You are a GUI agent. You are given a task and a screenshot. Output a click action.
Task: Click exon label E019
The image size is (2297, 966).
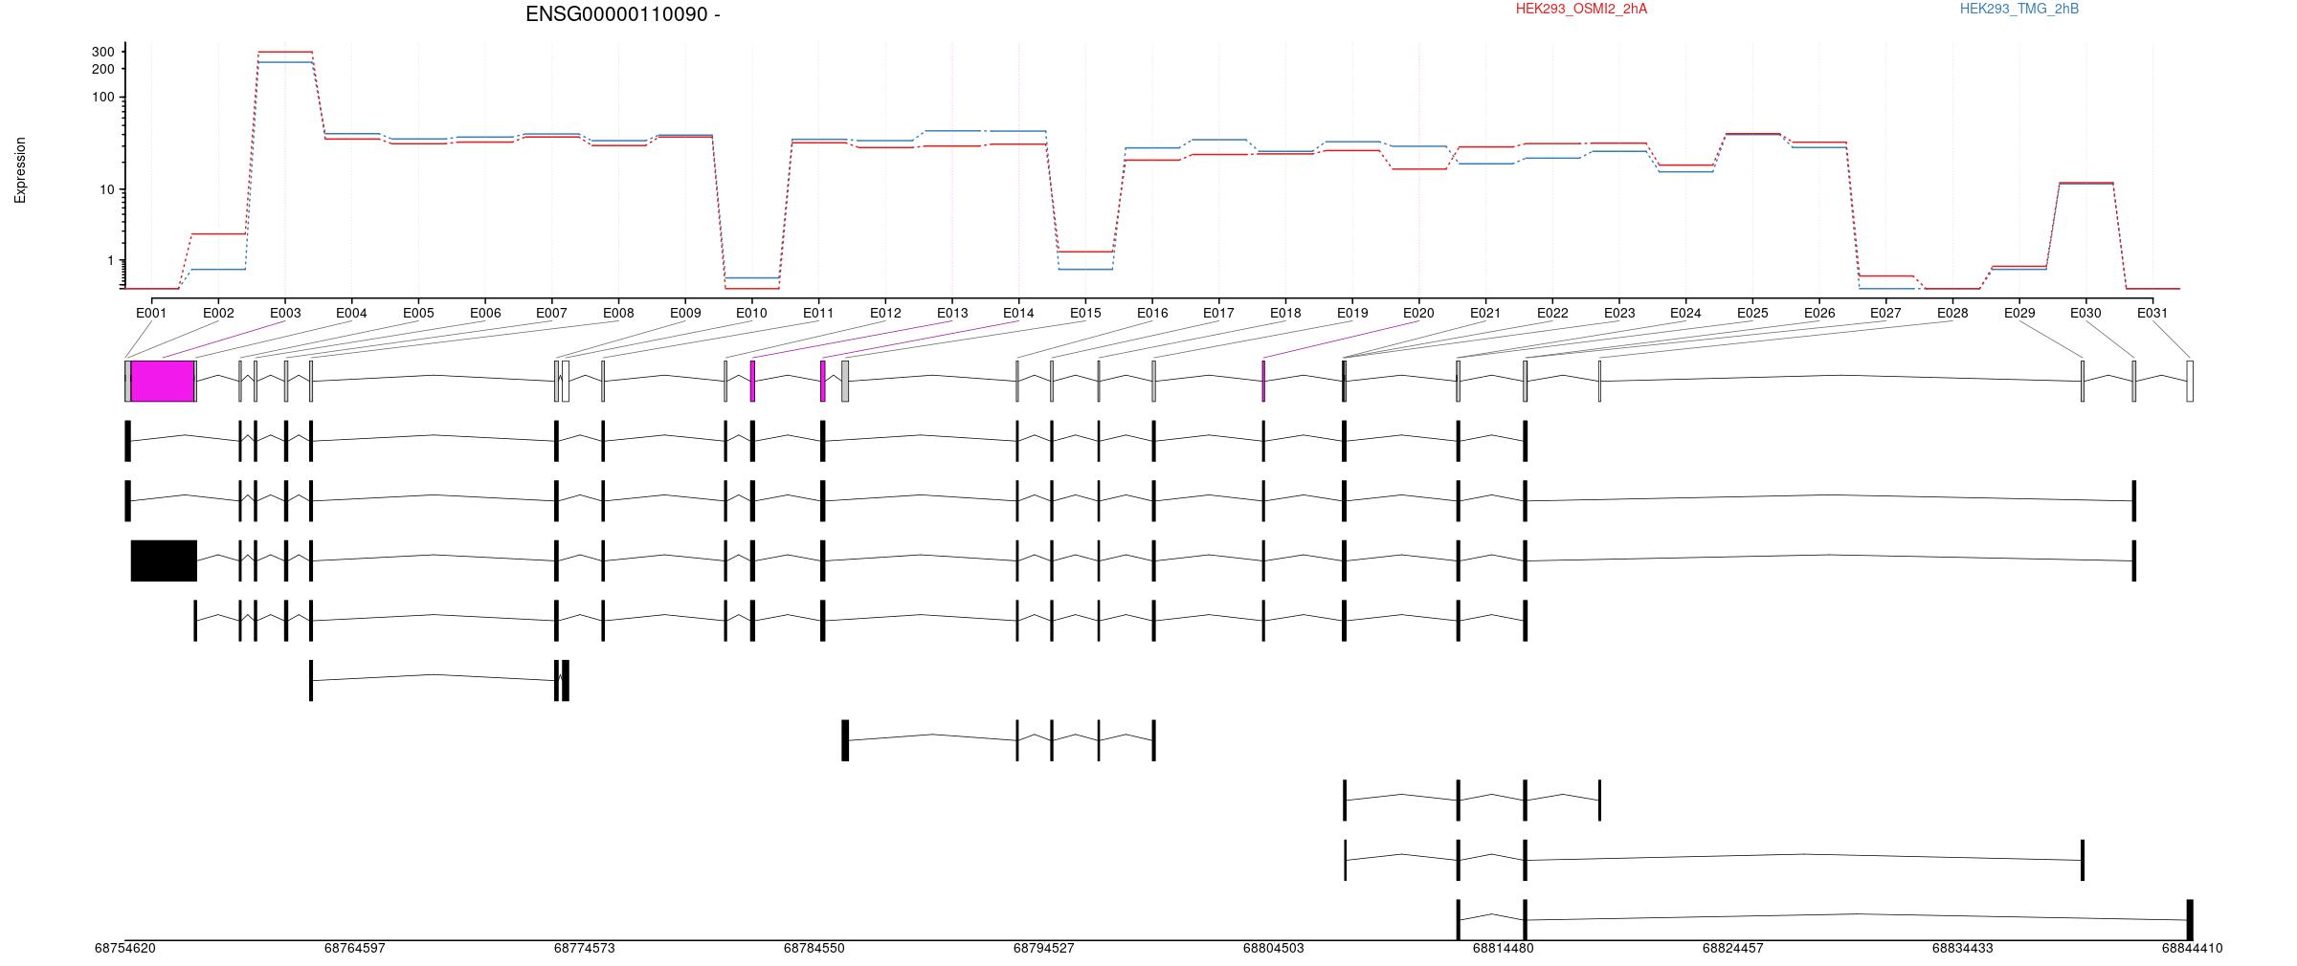[1352, 313]
